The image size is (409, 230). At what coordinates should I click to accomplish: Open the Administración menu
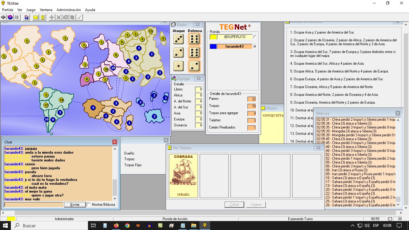69,10
